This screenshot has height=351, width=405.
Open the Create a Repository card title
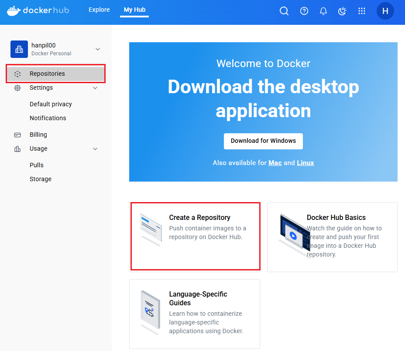point(199,217)
